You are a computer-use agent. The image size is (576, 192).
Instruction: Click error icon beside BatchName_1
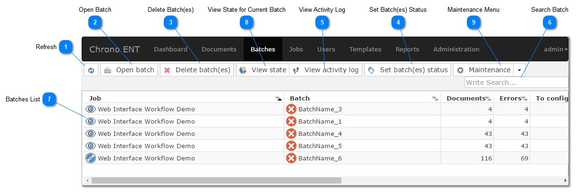point(291,121)
